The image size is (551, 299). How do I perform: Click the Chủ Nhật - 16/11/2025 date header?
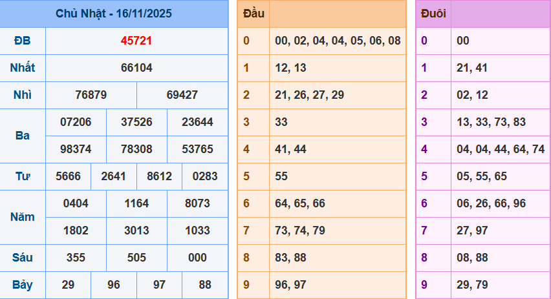114,14
